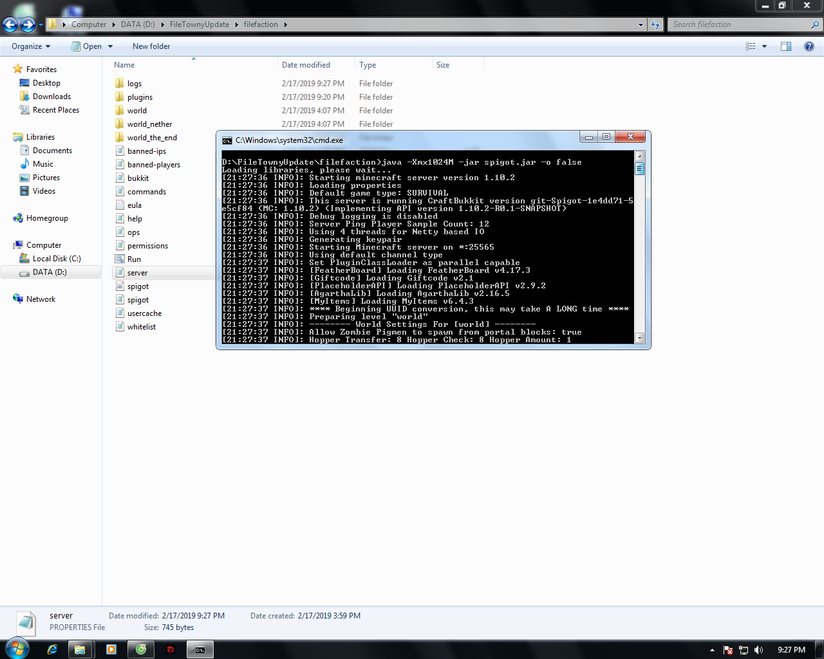Sort files by Type column header
Viewport: 824px width, 659px height.
pyautogui.click(x=368, y=65)
